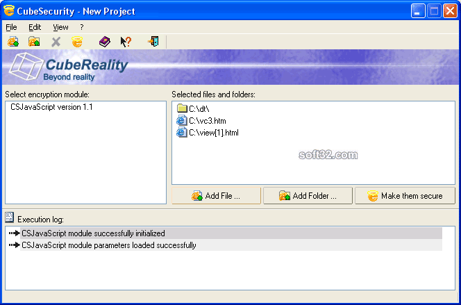This screenshot has height=305, width=461.
Task: Minimize the CubeSecurity window
Action: pyautogui.click(x=418, y=11)
